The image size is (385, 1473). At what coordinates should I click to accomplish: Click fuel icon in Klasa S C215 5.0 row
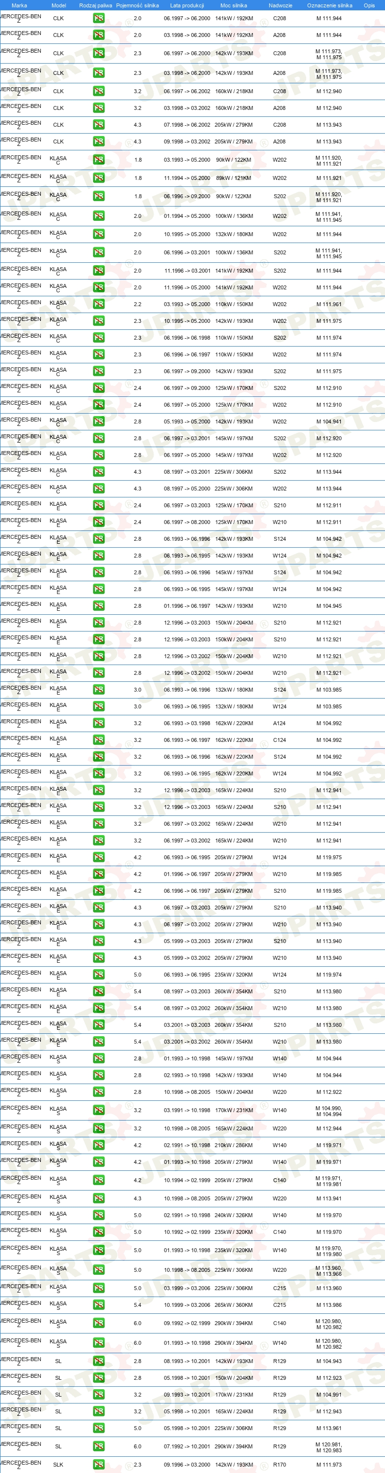pos(99,1288)
